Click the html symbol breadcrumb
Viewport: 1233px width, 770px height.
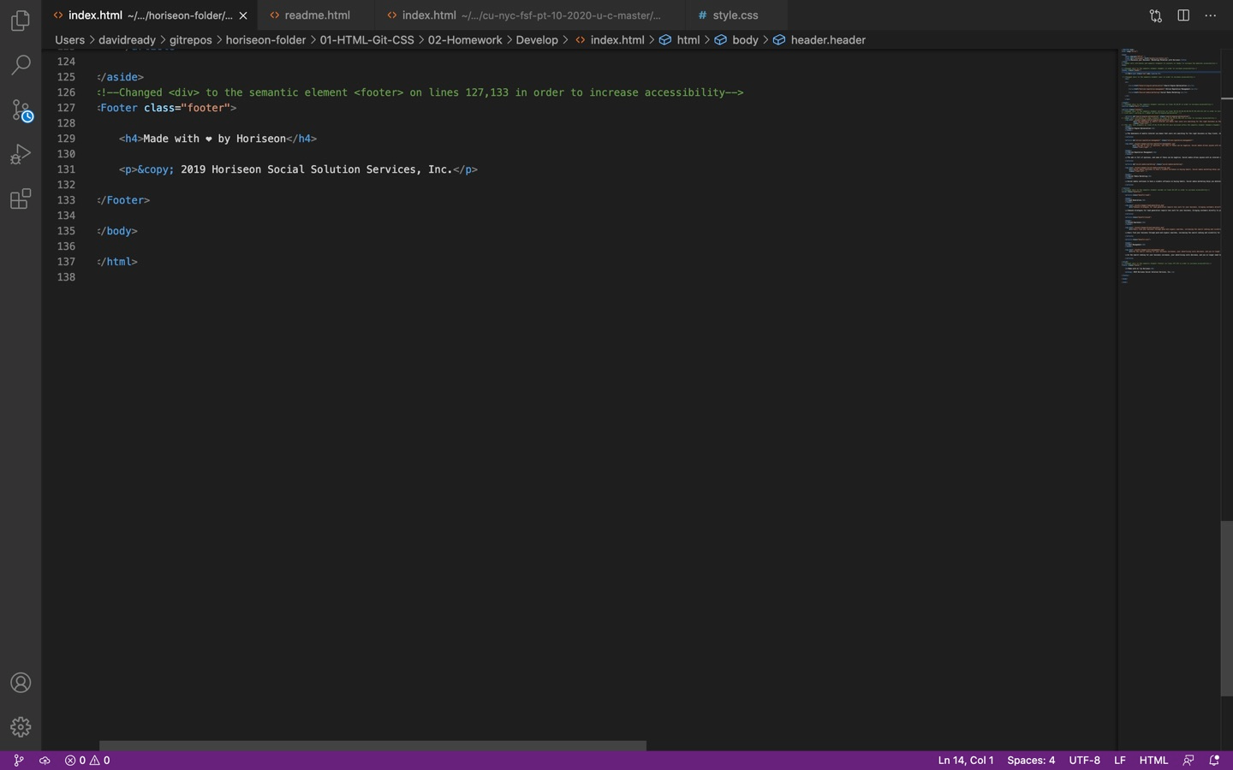(x=679, y=39)
